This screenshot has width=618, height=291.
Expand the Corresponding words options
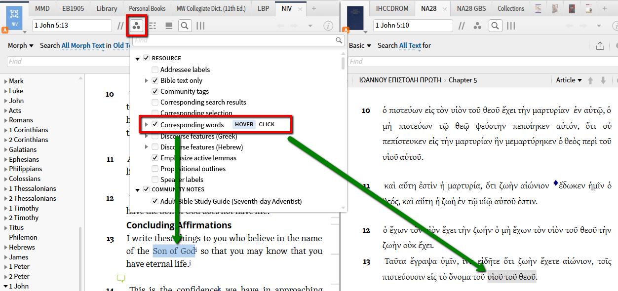[x=147, y=125]
